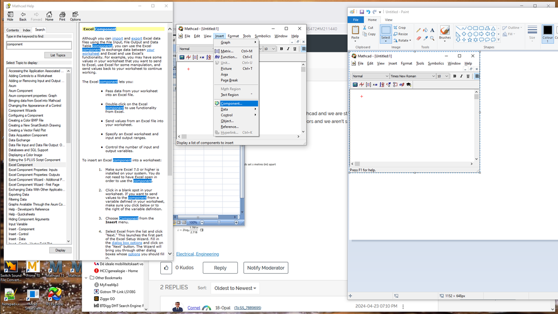Screen dimensions: 558x314
Task: Select the Colour 1 swatch in Paint
Action: [547, 33]
